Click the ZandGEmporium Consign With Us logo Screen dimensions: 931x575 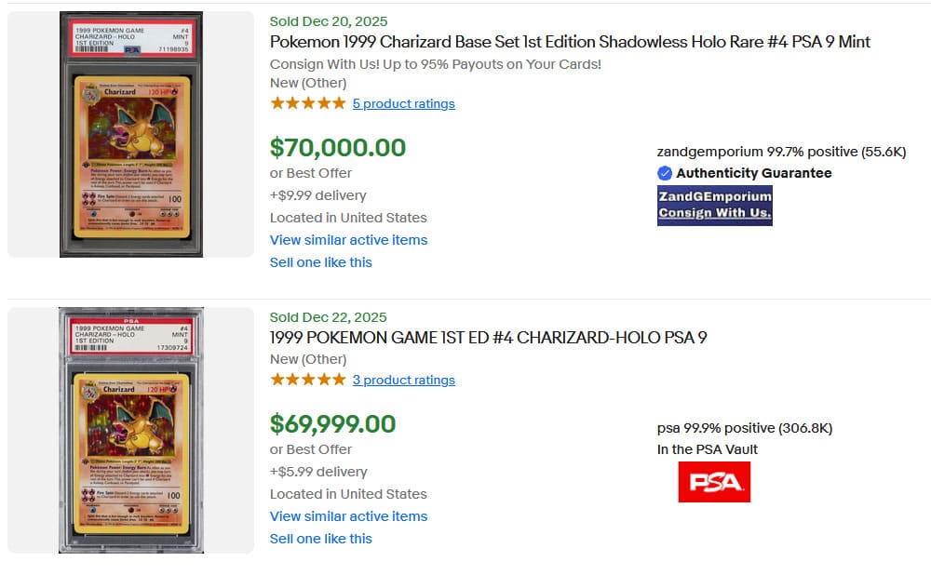click(x=714, y=205)
